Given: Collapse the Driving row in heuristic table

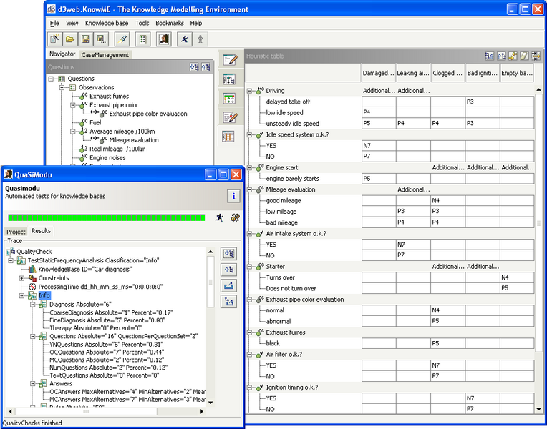Looking at the screenshot, I should pyautogui.click(x=250, y=91).
